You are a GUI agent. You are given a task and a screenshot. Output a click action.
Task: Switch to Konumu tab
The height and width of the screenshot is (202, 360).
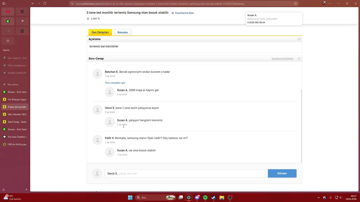(x=123, y=32)
